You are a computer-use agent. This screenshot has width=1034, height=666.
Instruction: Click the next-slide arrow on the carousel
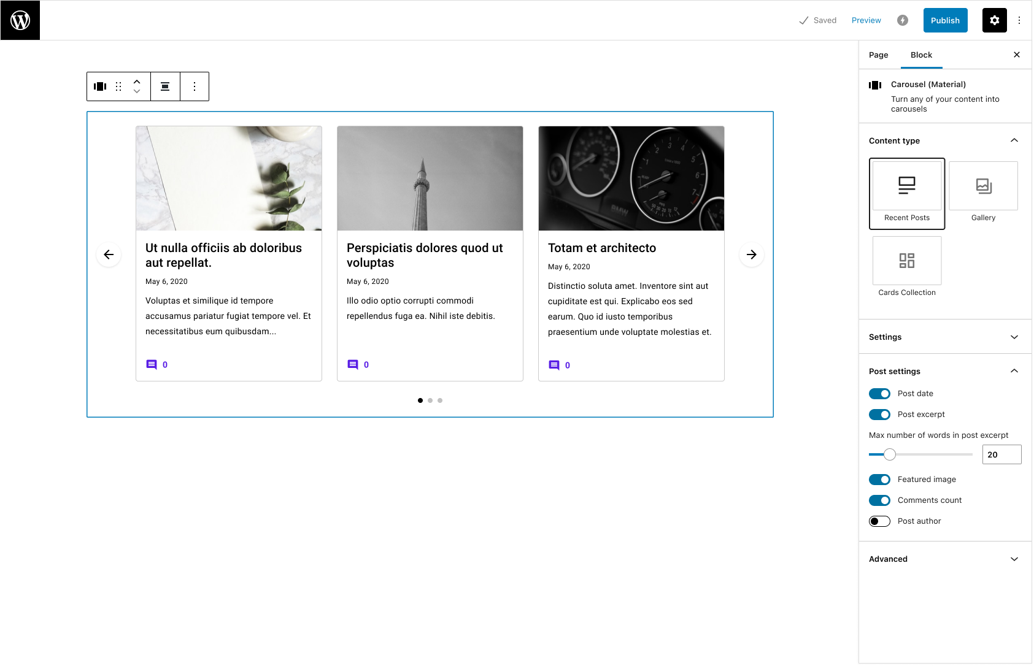click(x=751, y=254)
